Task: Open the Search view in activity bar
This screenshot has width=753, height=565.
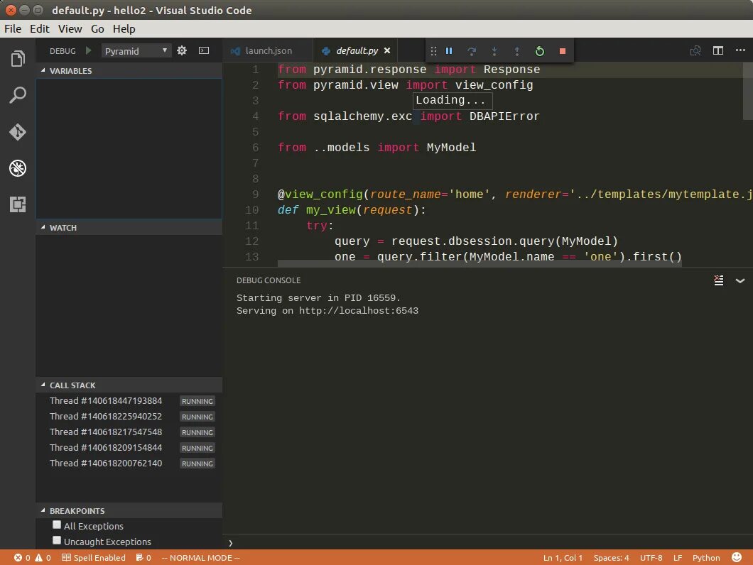Action: 18,95
